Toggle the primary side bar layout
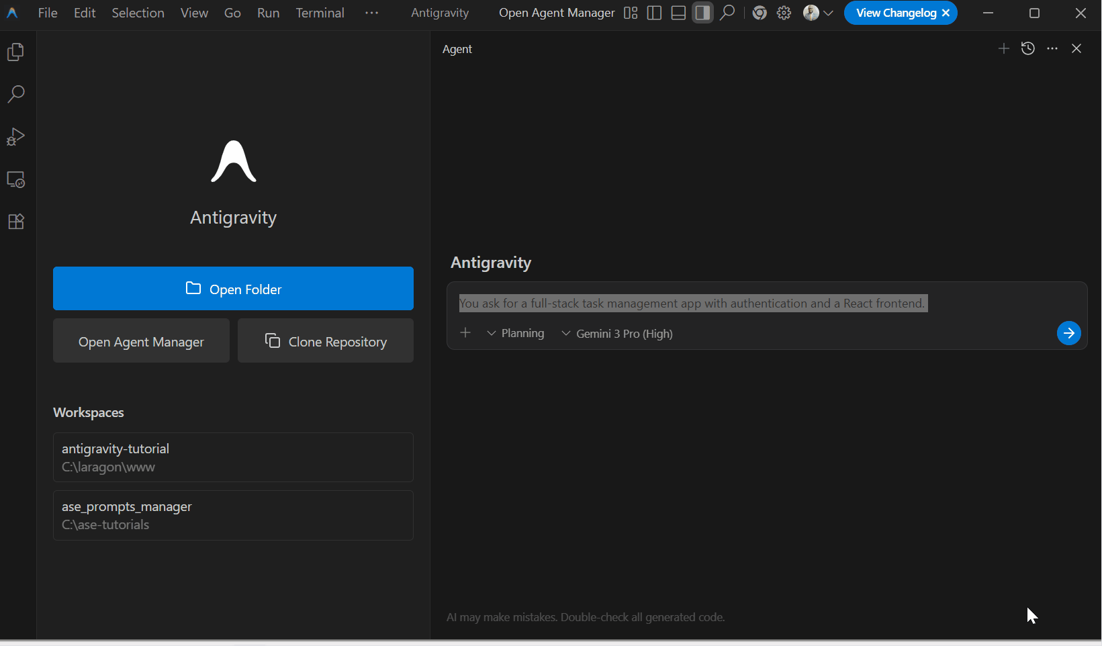1102x646 pixels. click(x=654, y=13)
